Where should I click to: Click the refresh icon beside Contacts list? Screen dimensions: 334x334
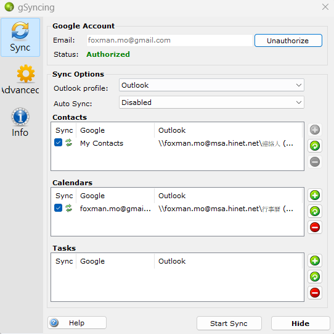315,146
